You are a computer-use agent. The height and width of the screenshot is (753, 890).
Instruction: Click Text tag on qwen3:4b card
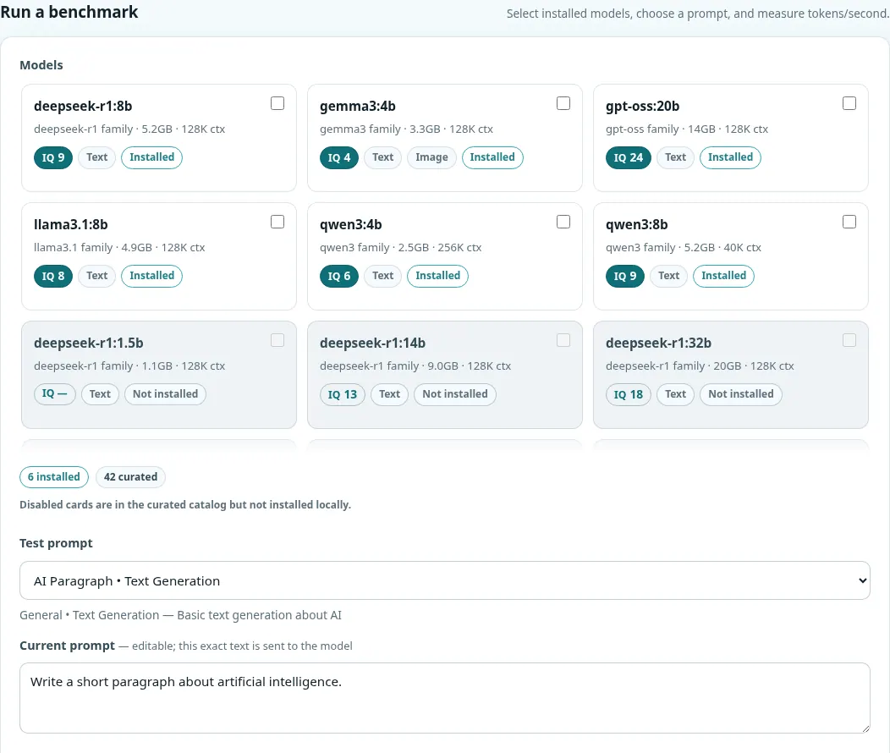point(383,277)
